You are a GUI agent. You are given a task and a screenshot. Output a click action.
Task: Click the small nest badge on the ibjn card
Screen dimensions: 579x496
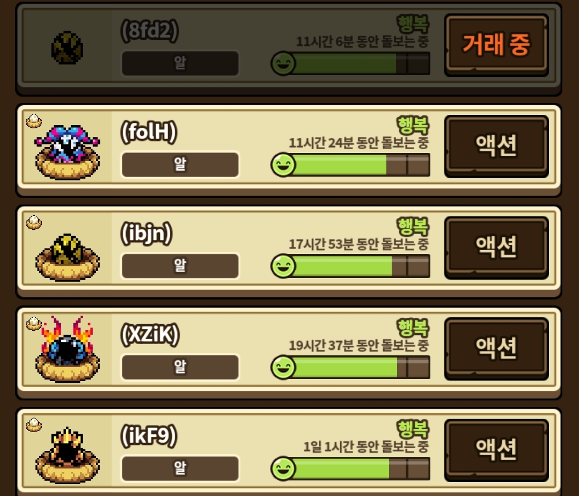34,222
